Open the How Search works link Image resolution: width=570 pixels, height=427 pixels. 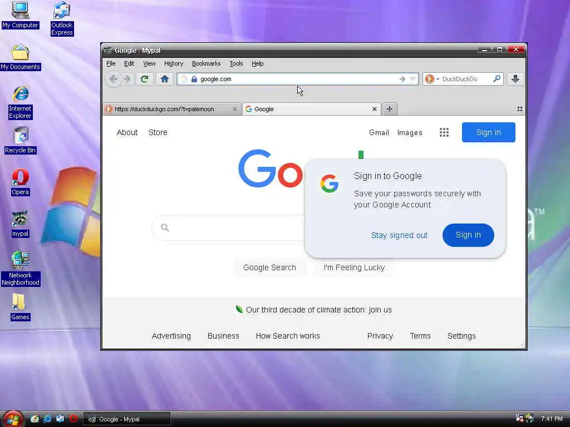click(288, 336)
